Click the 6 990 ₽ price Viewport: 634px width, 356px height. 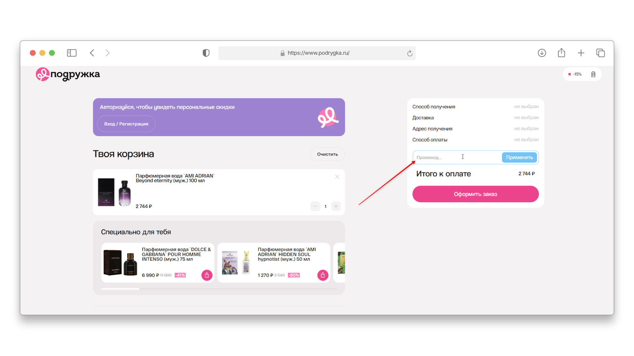(x=150, y=275)
